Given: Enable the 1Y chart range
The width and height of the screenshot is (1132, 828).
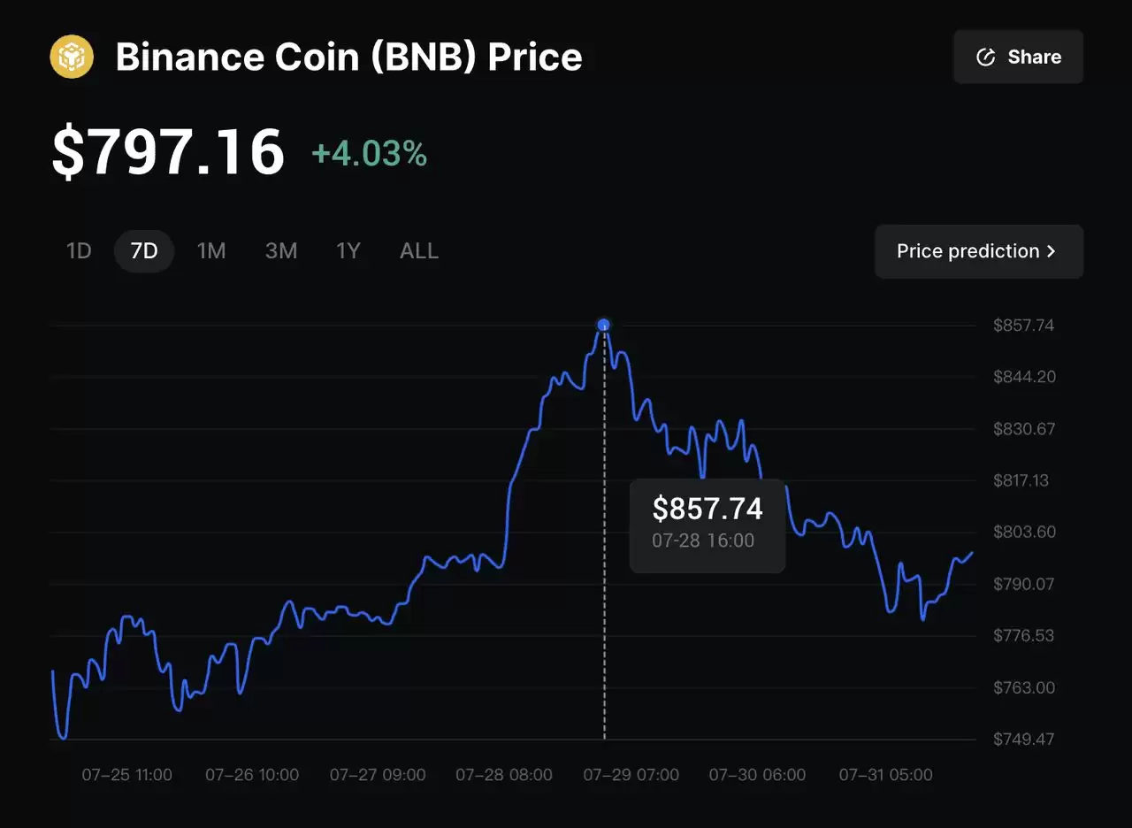Looking at the screenshot, I should [x=348, y=251].
